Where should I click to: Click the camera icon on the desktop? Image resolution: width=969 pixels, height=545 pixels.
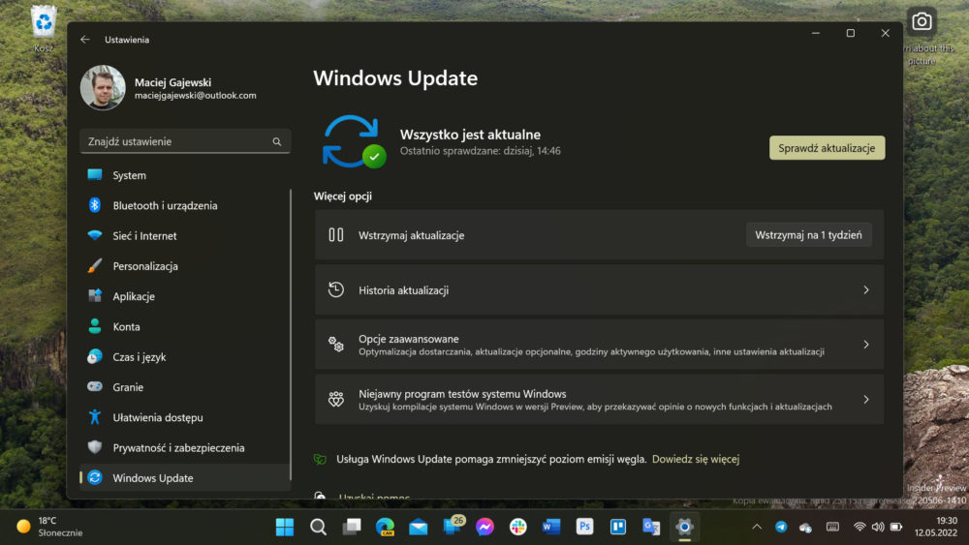[922, 21]
